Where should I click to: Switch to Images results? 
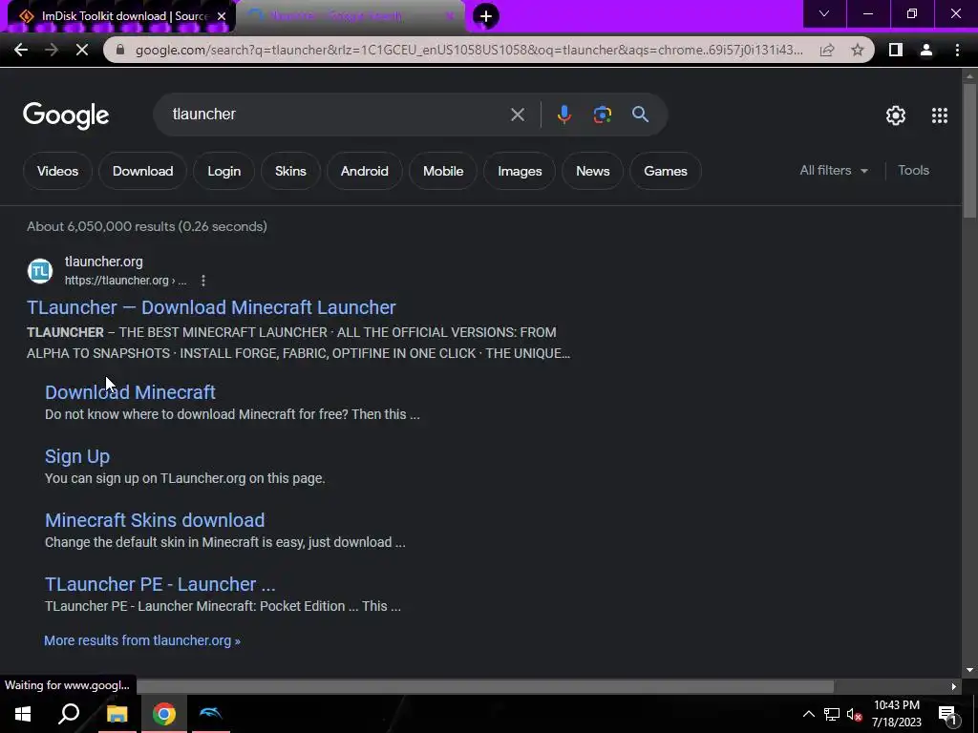pyautogui.click(x=520, y=171)
